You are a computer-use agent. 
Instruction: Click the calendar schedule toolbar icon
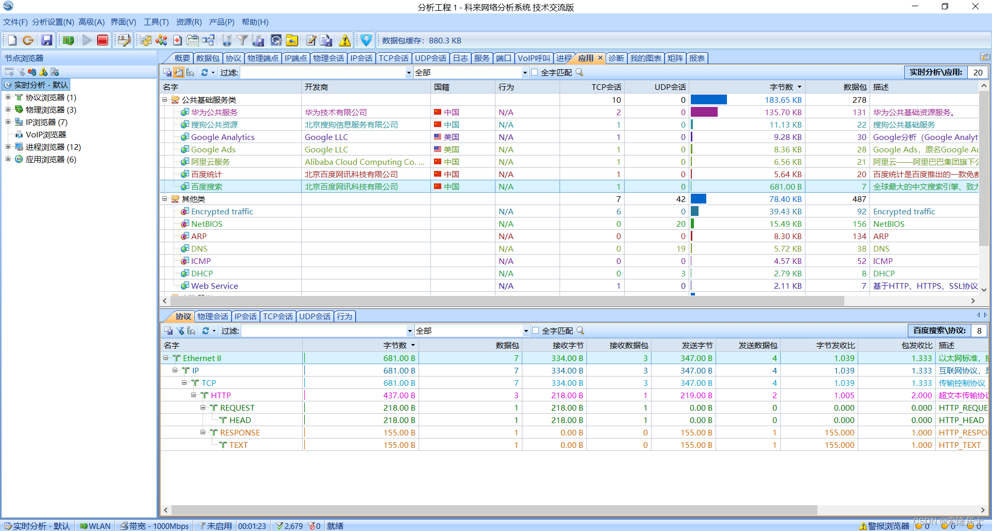pos(193,40)
